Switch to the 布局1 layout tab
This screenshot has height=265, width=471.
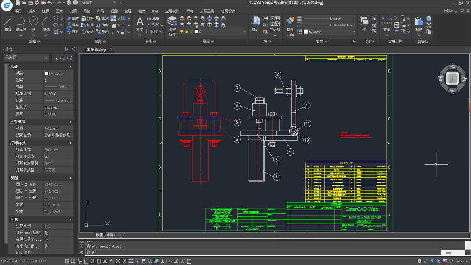point(111,235)
